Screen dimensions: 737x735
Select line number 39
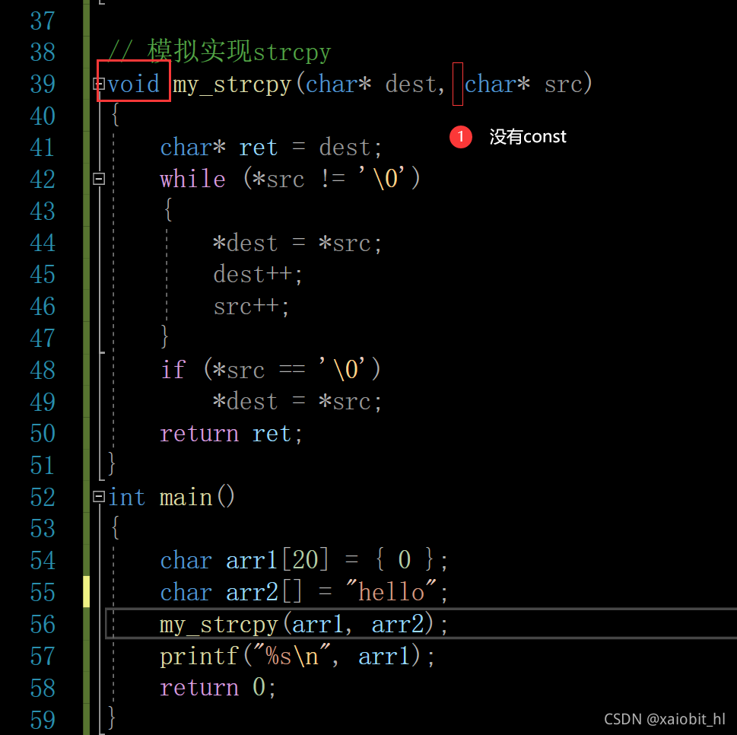click(42, 84)
